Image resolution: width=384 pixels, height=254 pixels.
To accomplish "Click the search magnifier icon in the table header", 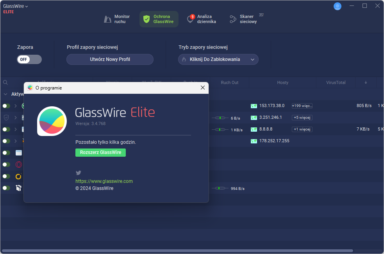I will [x=5, y=82].
